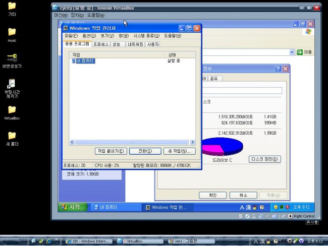Screen dimensions: 328x246
Task: Click the 디스크 정리(D) button
Action: tap(264, 159)
